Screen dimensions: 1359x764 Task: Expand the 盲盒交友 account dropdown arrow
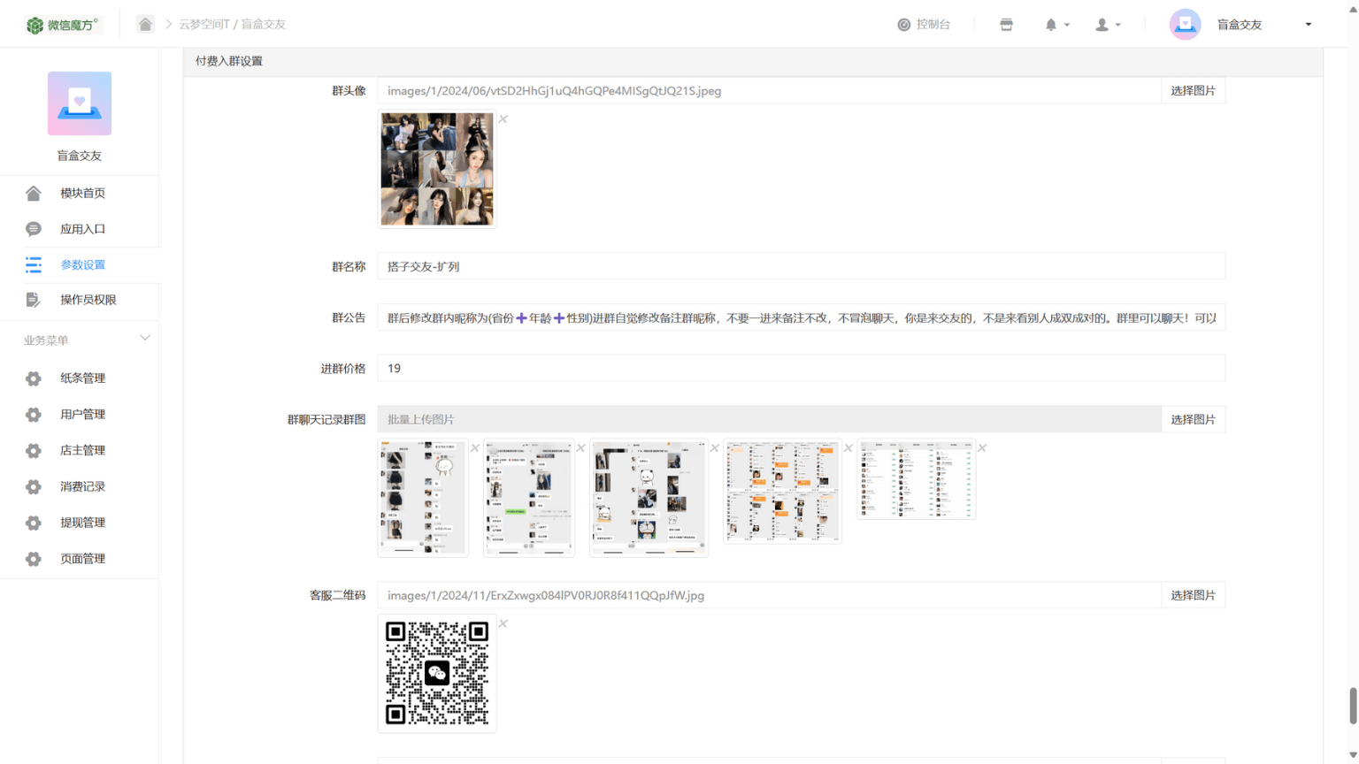click(1309, 25)
